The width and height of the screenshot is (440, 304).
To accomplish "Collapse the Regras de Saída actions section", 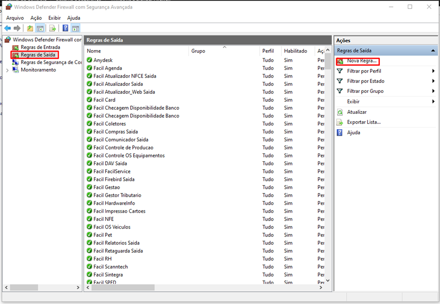I will 433,51.
